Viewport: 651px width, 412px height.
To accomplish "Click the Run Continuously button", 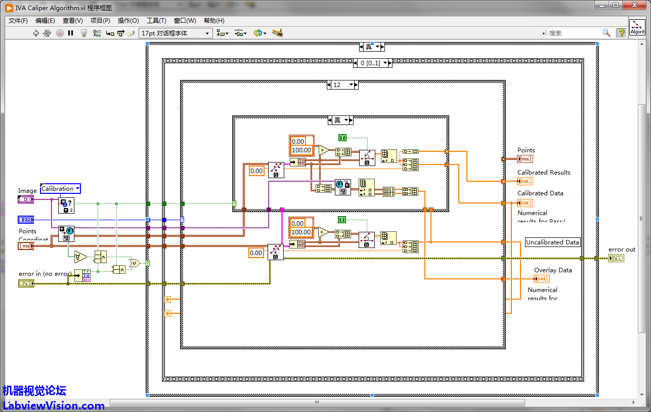I will (47, 33).
